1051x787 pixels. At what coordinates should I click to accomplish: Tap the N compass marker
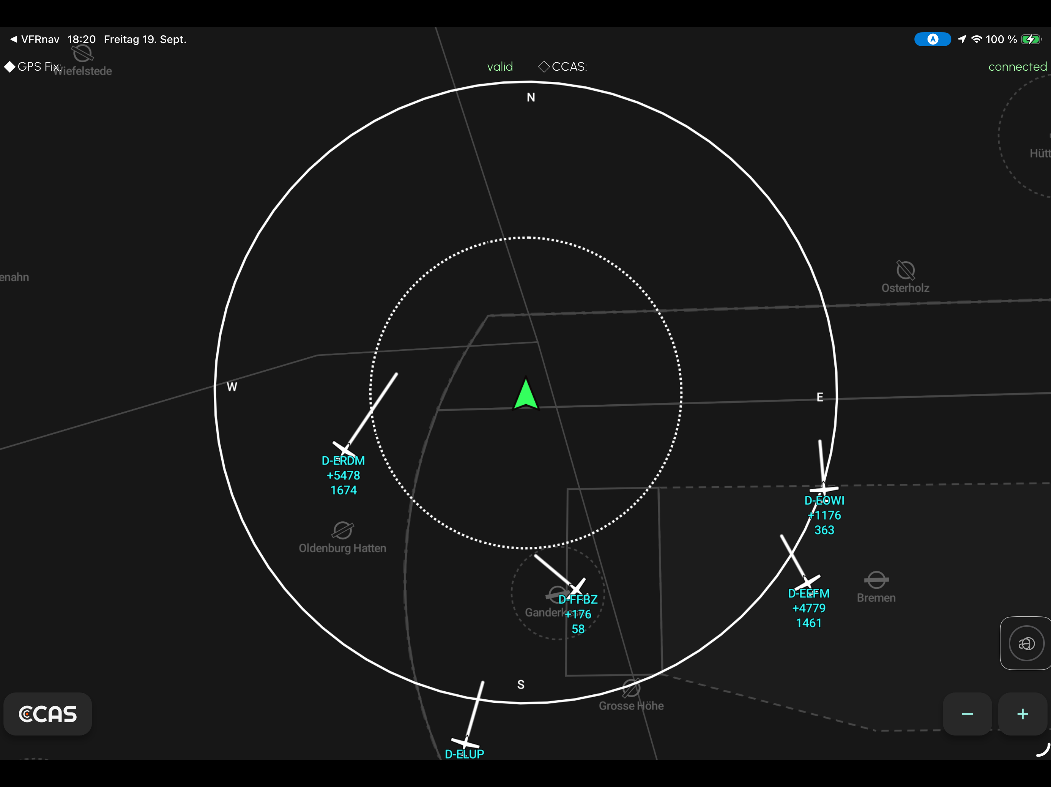click(531, 97)
